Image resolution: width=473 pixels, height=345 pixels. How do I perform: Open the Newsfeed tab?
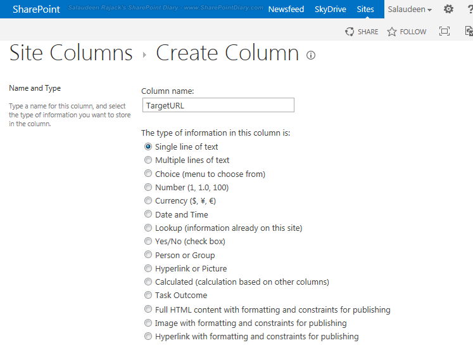pos(286,10)
